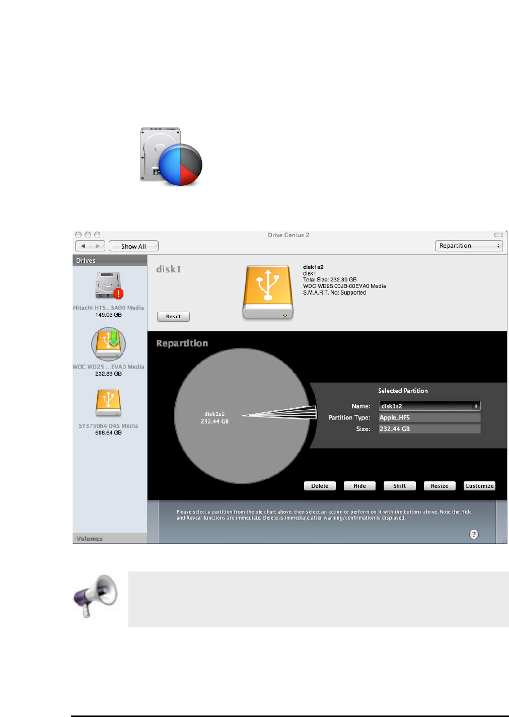Click the 232.89 GB drive size label
Screen dimensions: 509x717
tap(108, 374)
